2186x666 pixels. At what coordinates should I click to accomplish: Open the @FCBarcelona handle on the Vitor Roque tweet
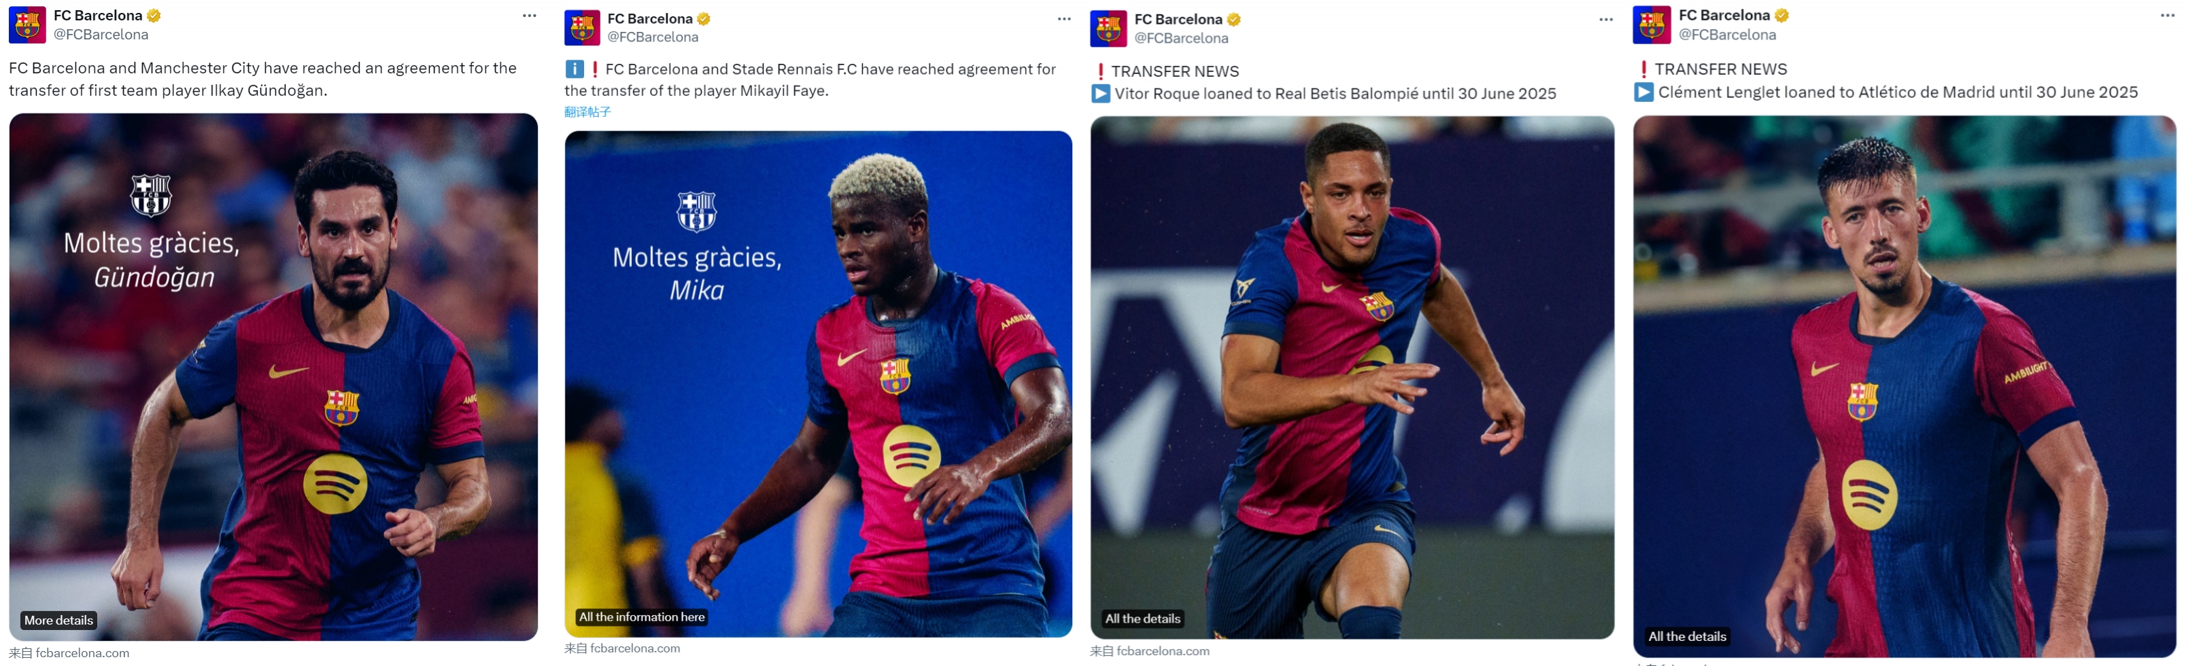[1181, 38]
